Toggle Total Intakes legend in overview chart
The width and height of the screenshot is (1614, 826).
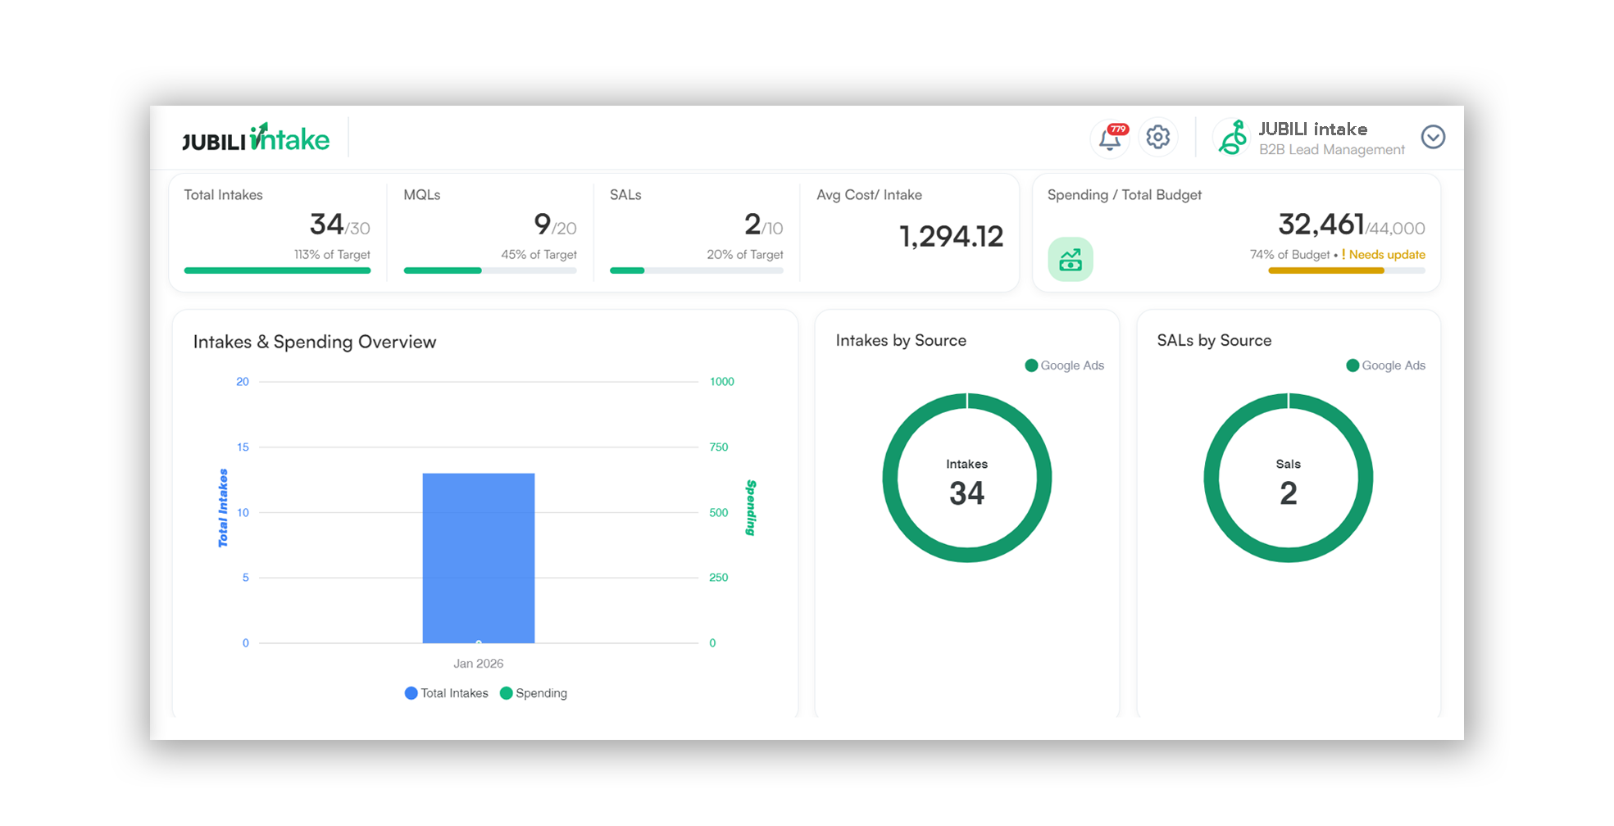coord(447,693)
